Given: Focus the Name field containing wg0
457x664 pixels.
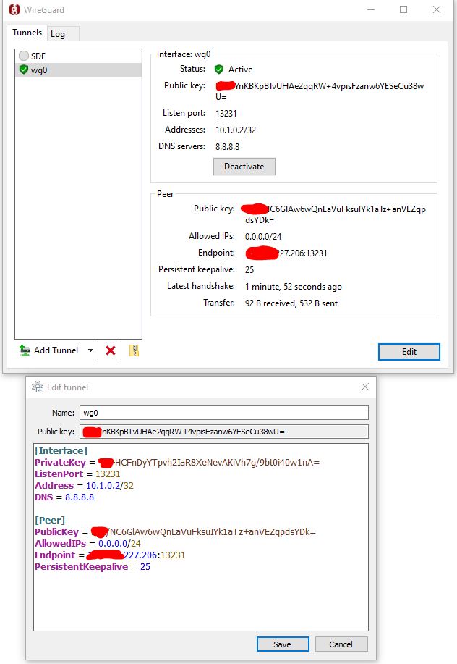Looking at the screenshot, I should pyautogui.click(x=224, y=413).
